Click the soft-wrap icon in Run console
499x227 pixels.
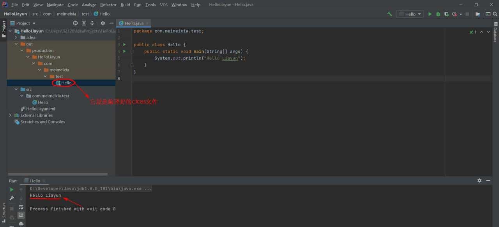[x=21, y=208]
